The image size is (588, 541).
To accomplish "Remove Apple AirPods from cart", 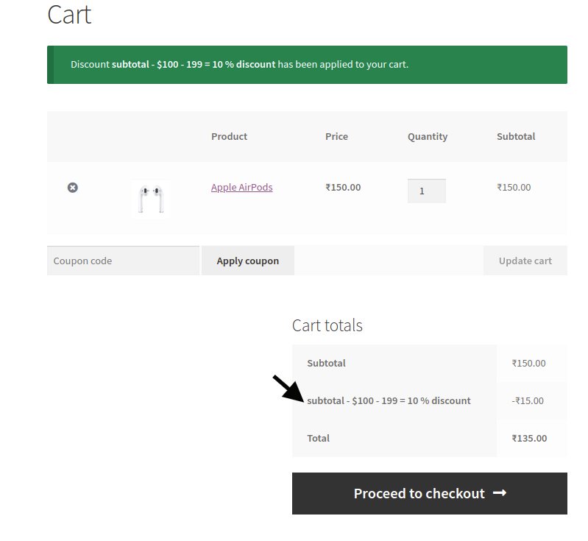I will click(x=73, y=188).
